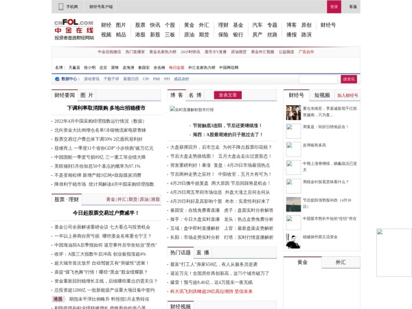The width and height of the screenshot is (412, 309).
Task: Switch to the 博 客 tab
Action: tap(176, 95)
